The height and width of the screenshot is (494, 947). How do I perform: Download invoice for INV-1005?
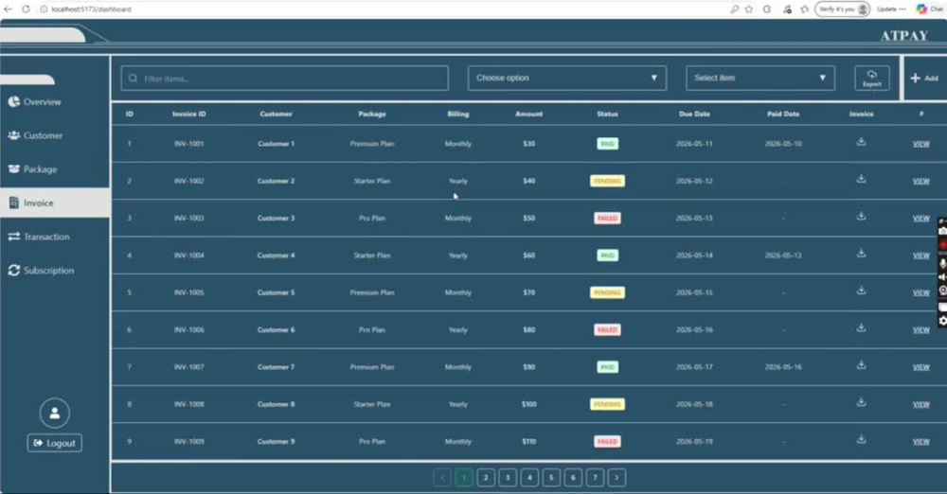[861, 291]
